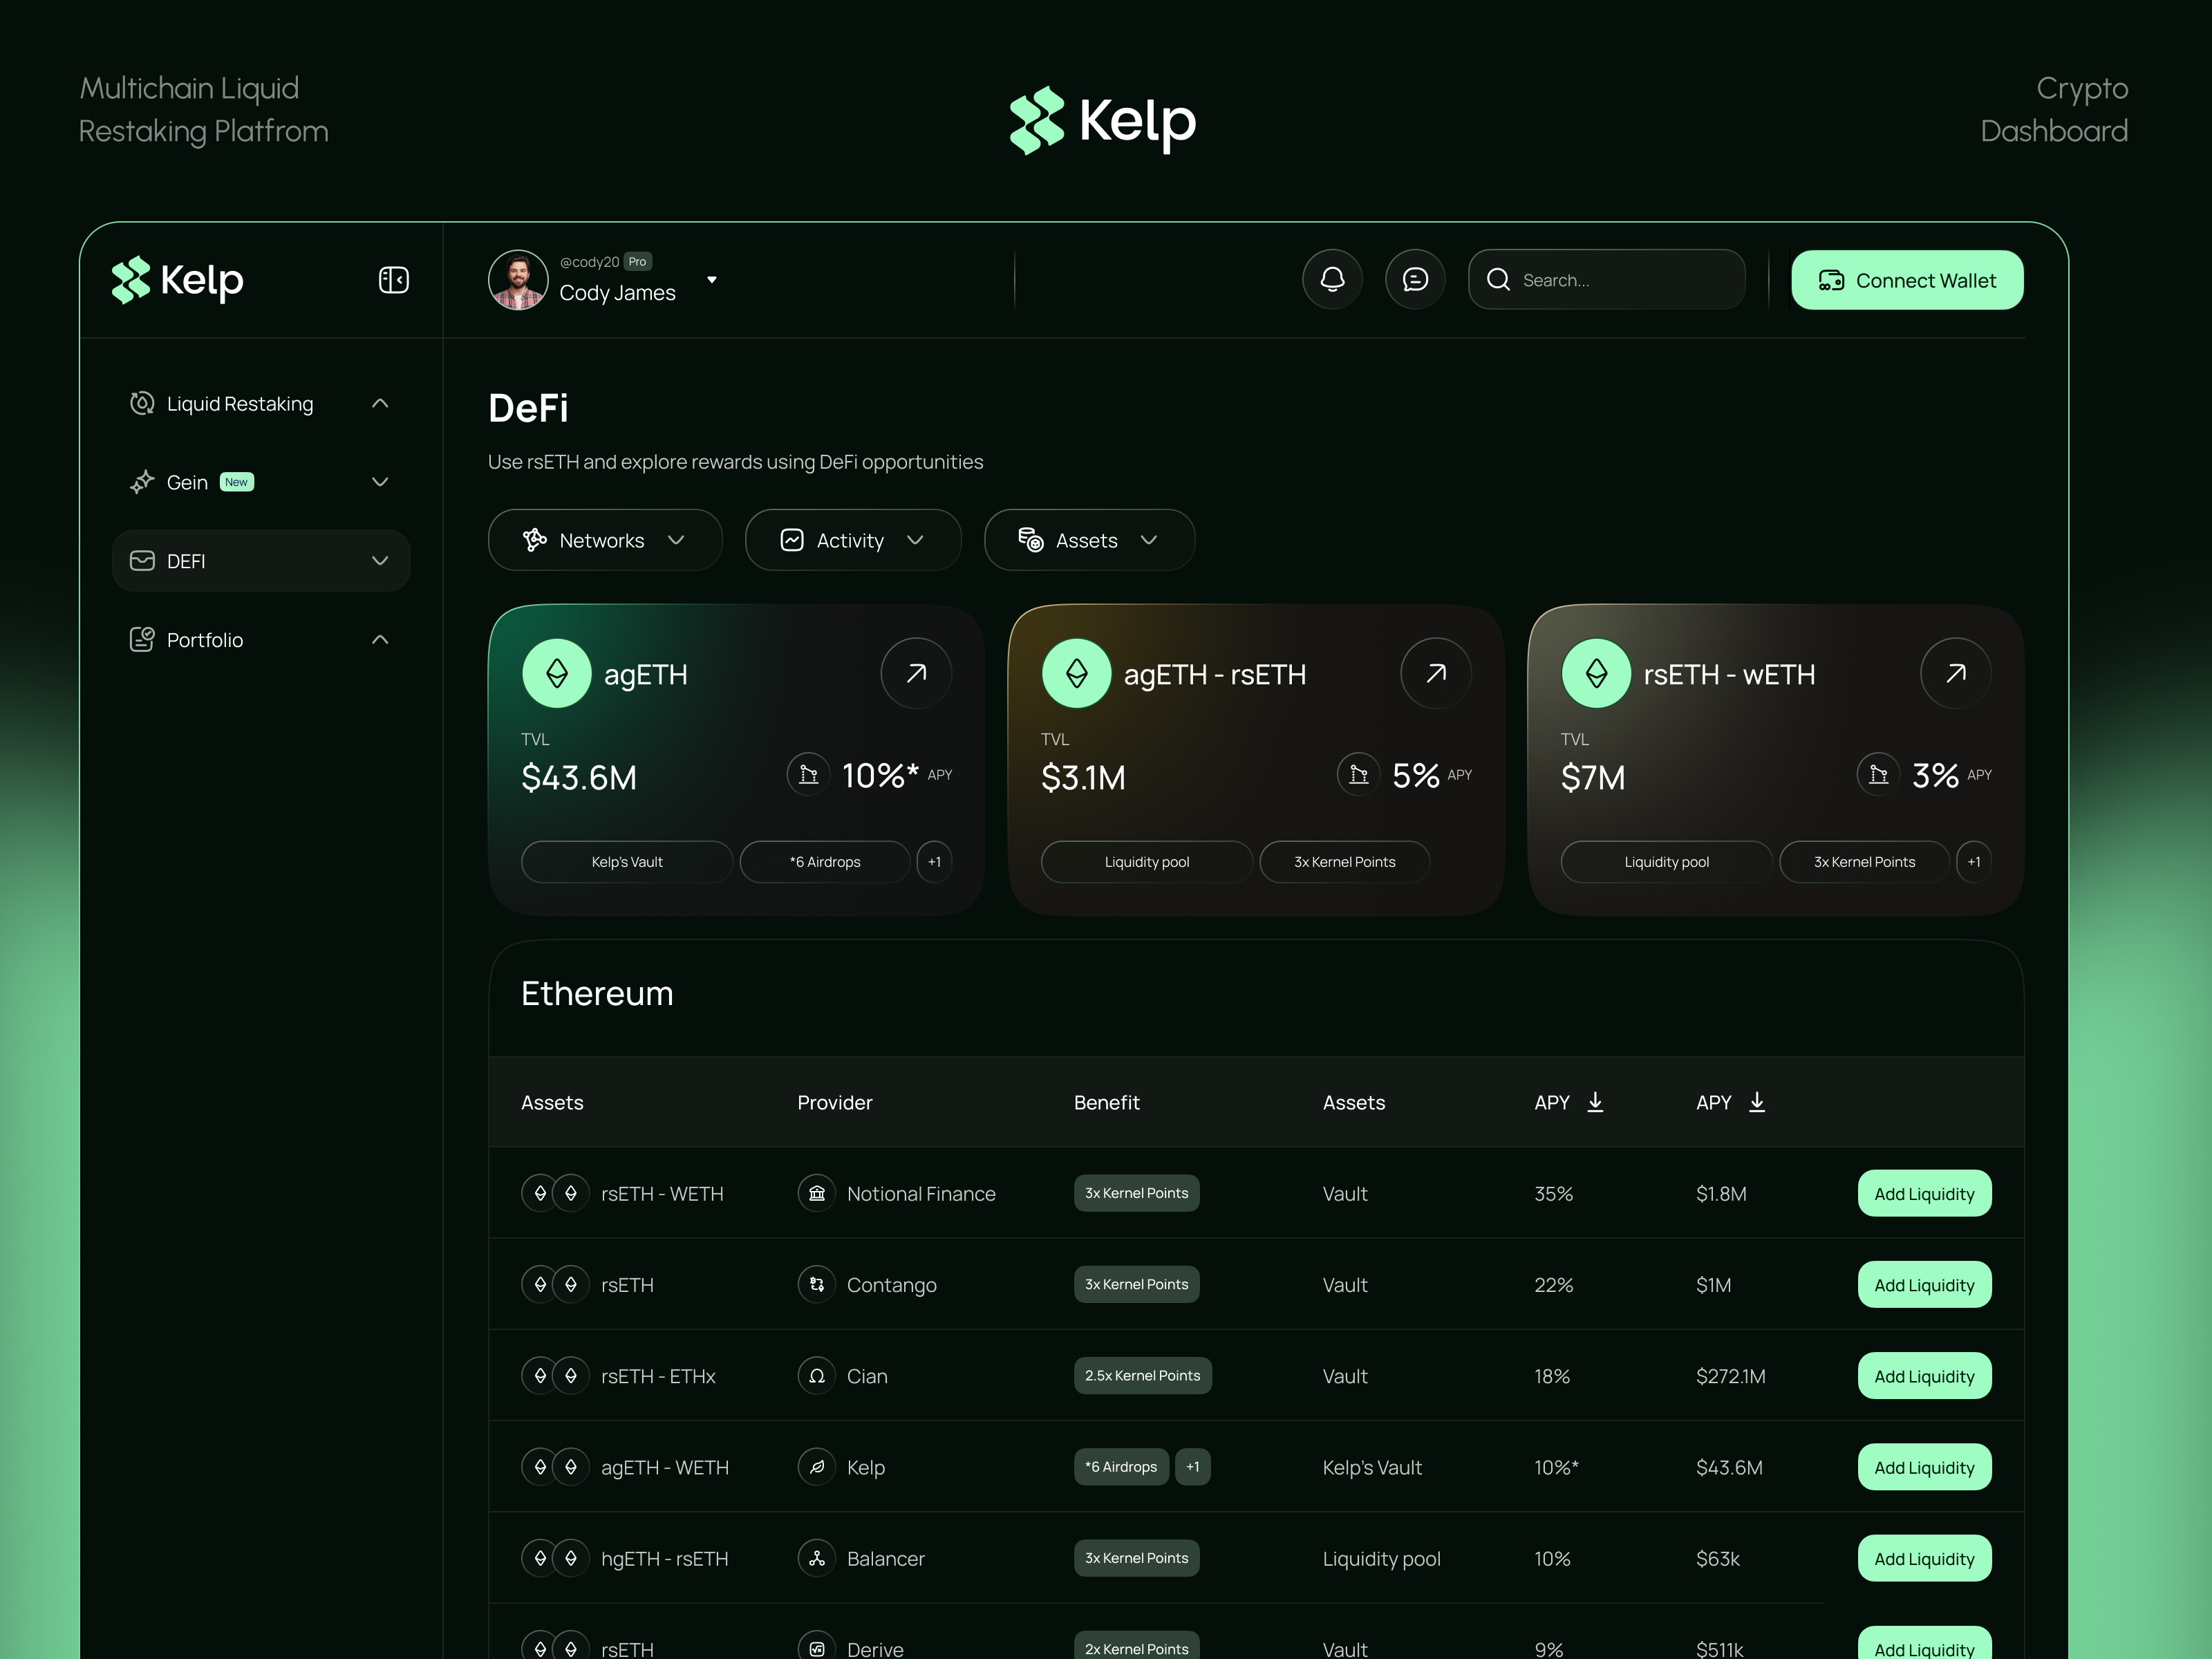Click the +1 tag on agETH card
Image resolution: width=2212 pixels, height=1659 pixels.
934,862
